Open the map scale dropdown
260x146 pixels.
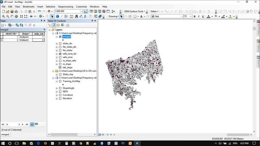81,11
